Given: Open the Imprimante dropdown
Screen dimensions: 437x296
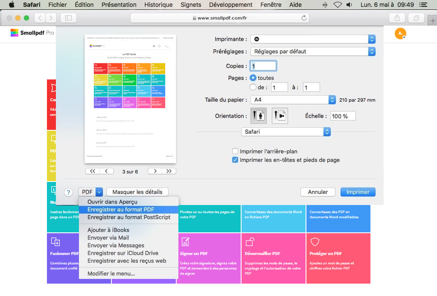Looking at the screenshot, I should click(313, 39).
